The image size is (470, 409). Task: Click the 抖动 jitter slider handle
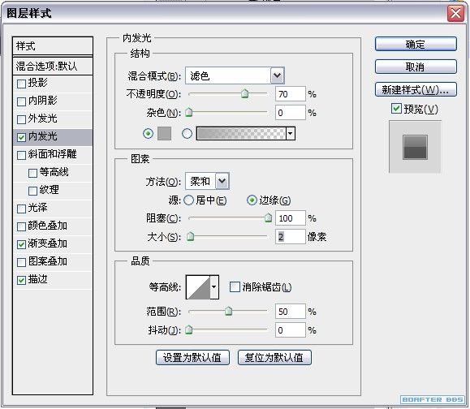(x=188, y=329)
